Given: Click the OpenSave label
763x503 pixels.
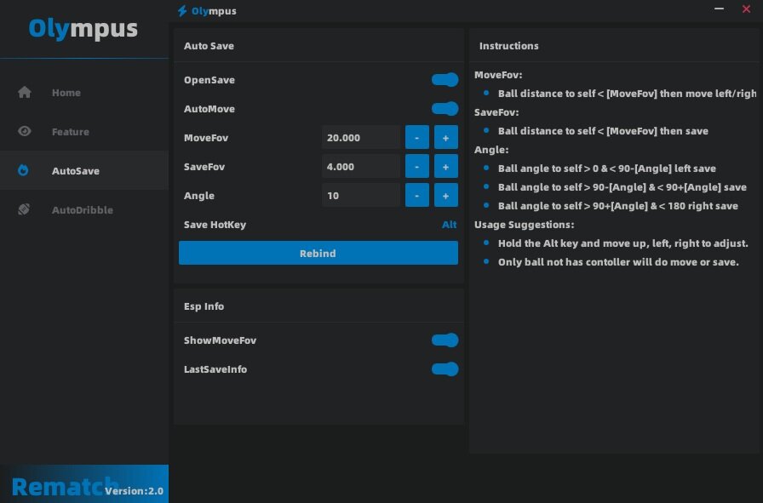Looking at the screenshot, I should 209,80.
